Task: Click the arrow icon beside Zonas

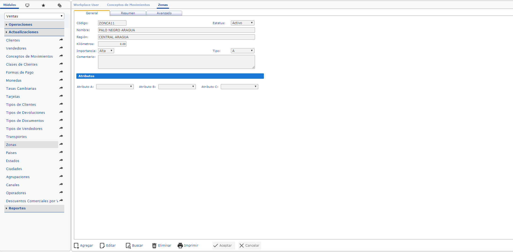Action: (x=61, y=144)
